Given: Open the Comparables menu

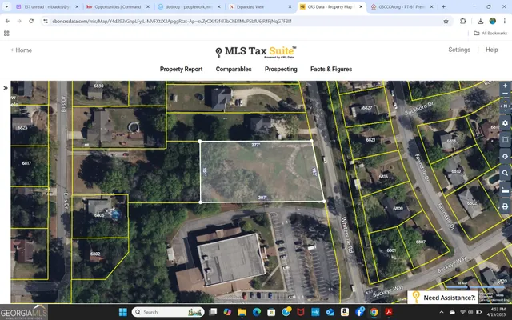Looking at the screenshot, I should (234, 70).
